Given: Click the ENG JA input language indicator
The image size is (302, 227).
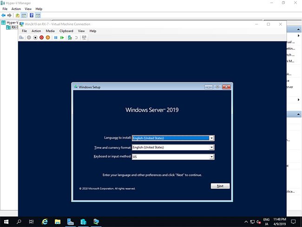Looking at the screenshot, I should pyautogui.click(x=266, y=222).
